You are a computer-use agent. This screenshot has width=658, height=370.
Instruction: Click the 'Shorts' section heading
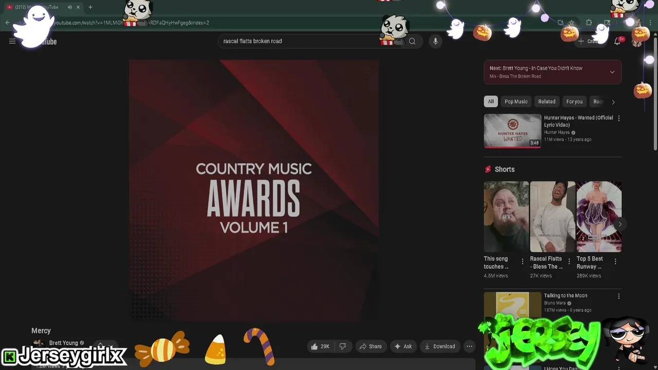pos(505,169)
